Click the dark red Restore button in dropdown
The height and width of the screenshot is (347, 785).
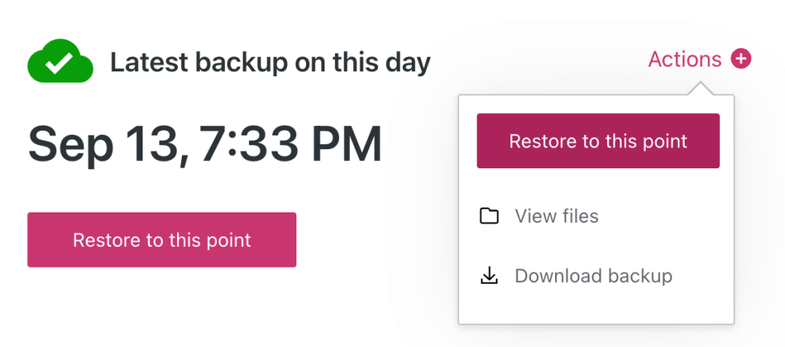pos(598,141)
